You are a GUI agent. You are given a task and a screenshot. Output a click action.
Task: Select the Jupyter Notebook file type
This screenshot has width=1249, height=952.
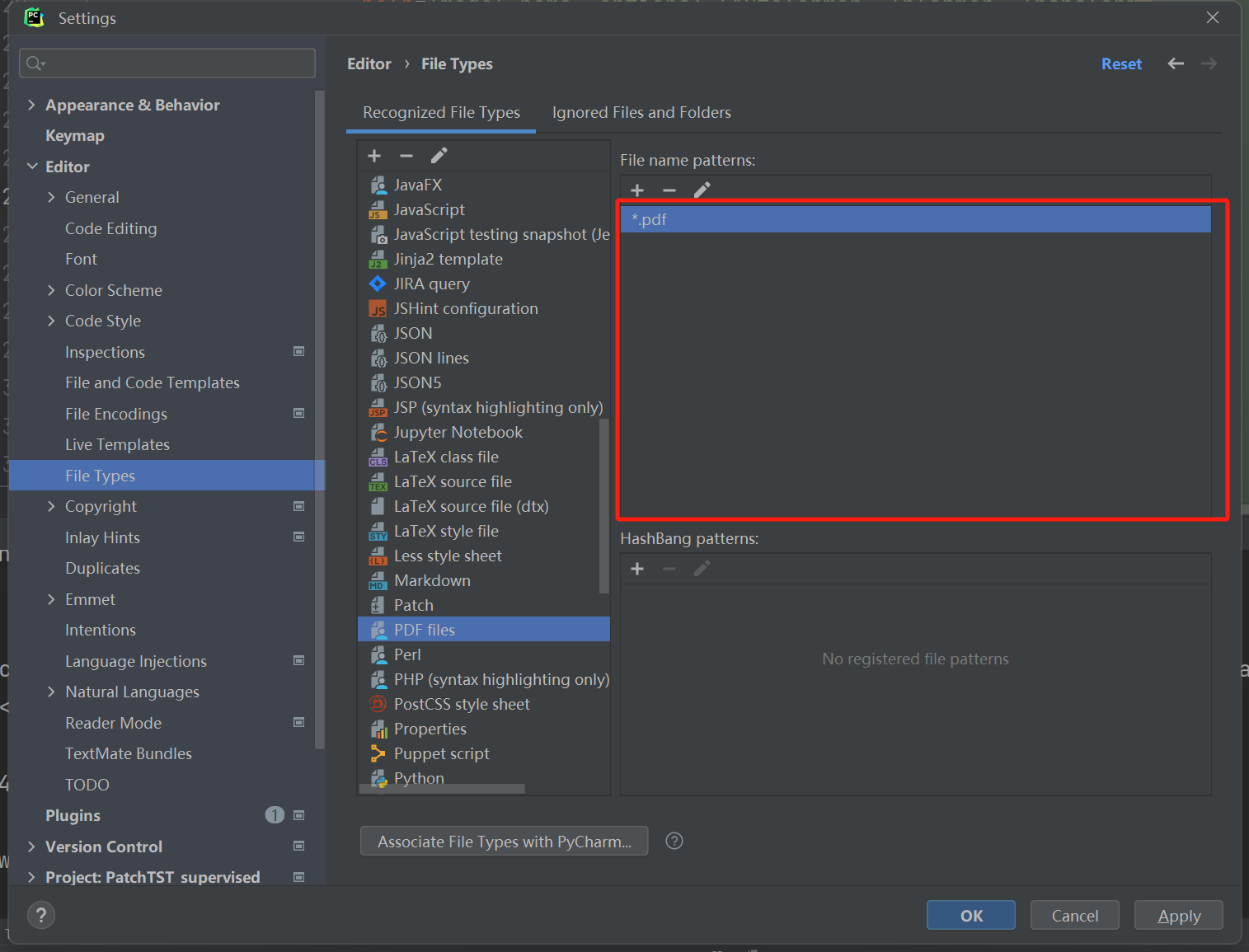pyautogui.click(x=484, y=432)
